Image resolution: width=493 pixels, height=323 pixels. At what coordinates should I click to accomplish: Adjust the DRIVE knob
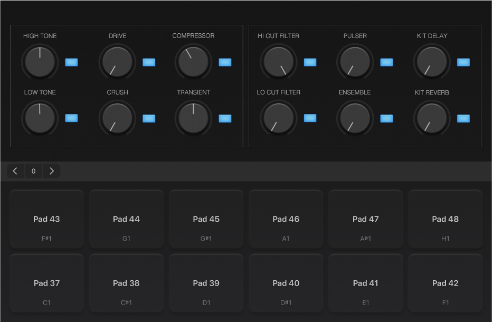[117, 62]
